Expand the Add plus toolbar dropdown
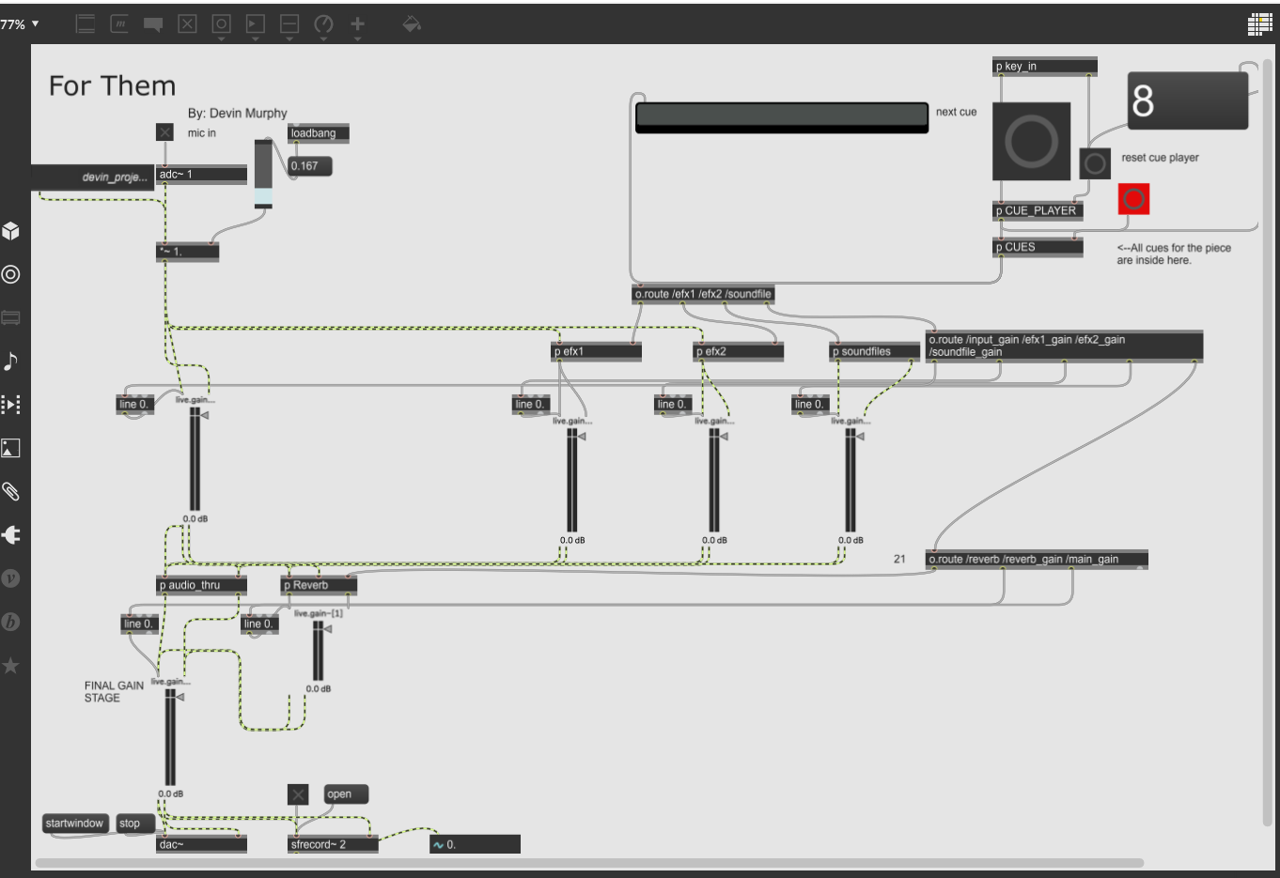The width and height of the screenshot is (1280, 878). (358, 25)
